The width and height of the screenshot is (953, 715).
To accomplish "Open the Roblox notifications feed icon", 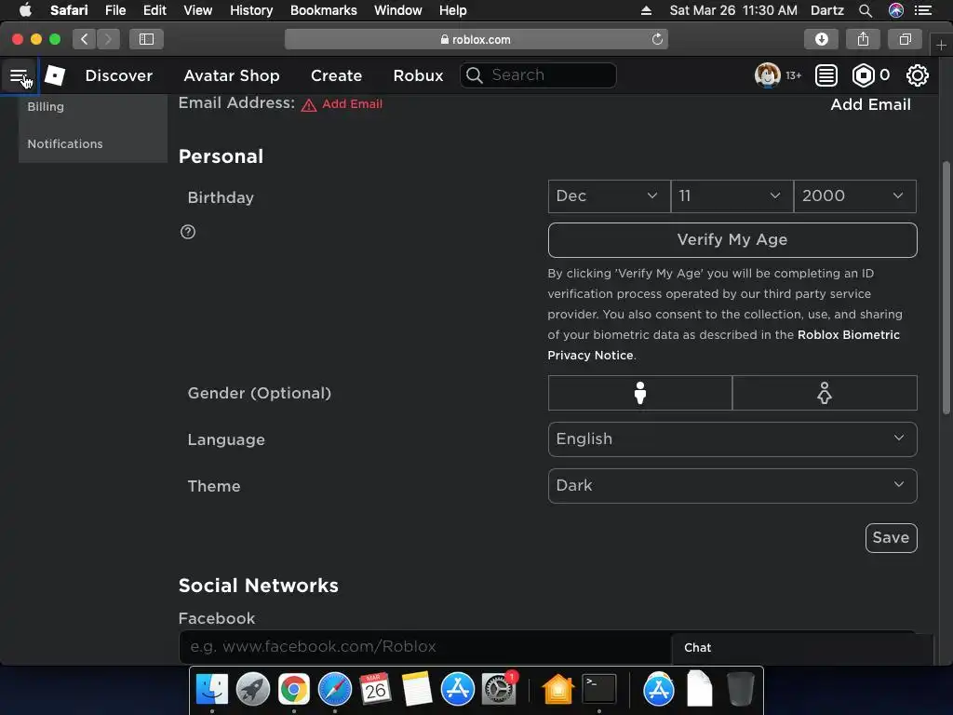I will pyautogui.click(x=826, y=75).
